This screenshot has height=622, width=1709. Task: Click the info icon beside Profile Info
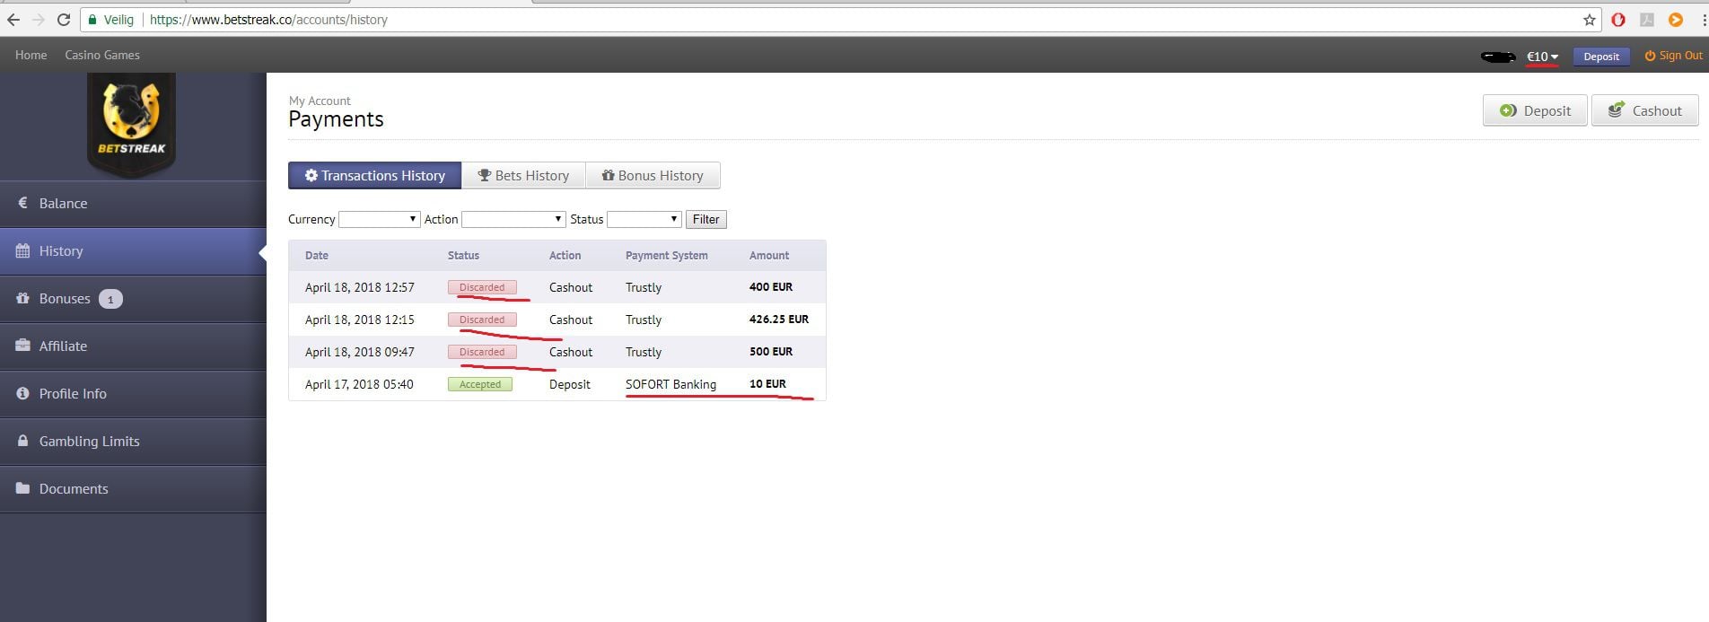pos(23,393)
